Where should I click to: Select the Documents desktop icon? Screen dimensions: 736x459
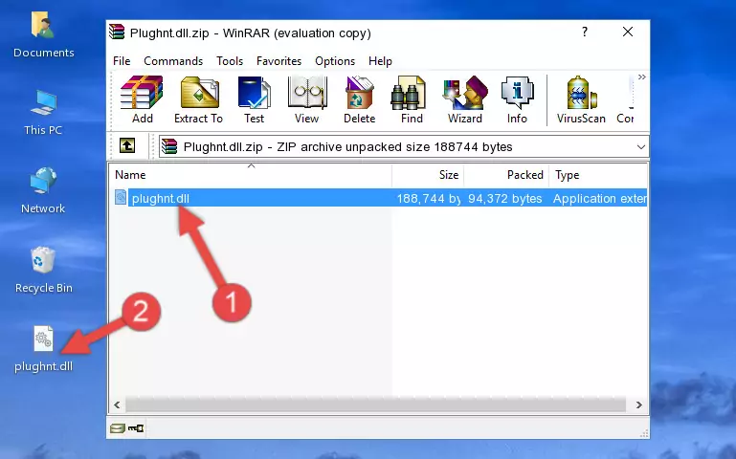pyautogui.click(x=44, y=35)
